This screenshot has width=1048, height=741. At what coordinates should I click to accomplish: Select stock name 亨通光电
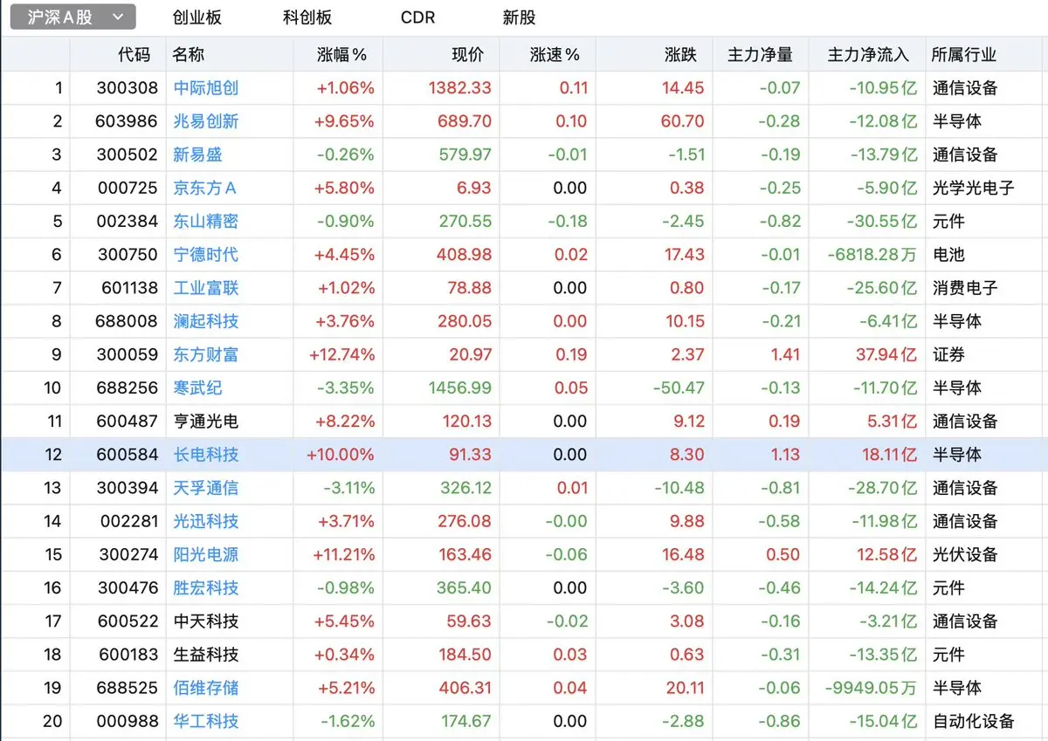click(x=206, y=421)
